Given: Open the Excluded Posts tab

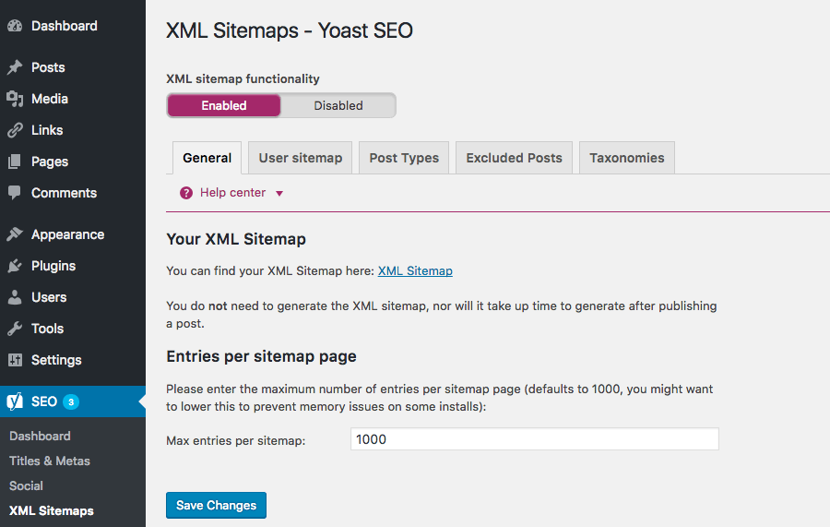Looking at the screenshot, I should (x=514, y=158).
